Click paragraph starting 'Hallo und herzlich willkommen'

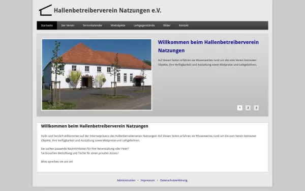(x=148, y=138)
